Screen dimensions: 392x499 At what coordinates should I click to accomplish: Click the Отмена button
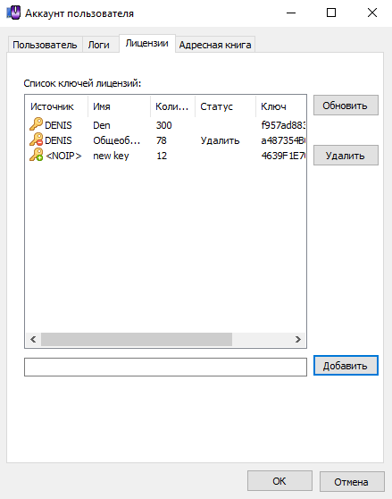(352, 482)
